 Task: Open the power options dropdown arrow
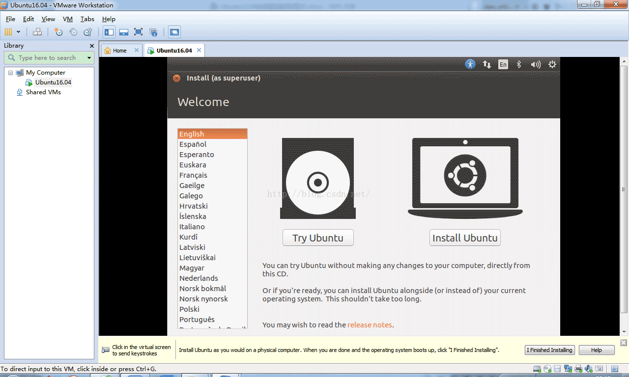pyautogui.click(x=552, y=64)
